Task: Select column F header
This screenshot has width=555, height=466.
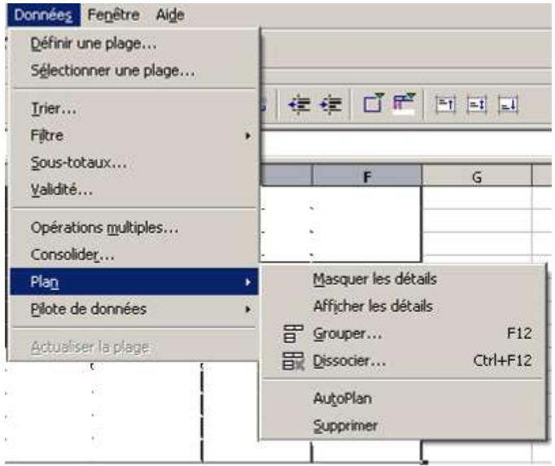Action: coord(367,176)
